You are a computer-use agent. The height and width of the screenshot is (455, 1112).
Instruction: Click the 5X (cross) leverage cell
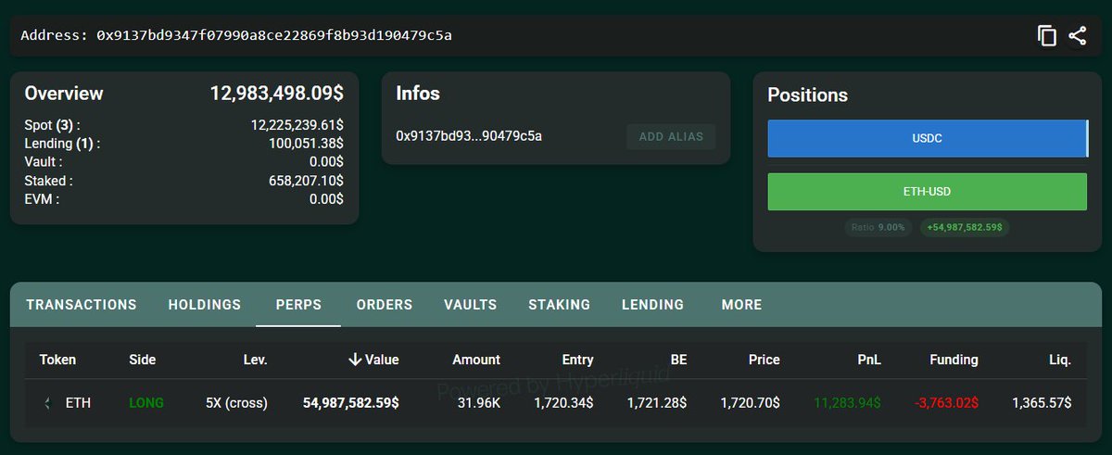pyautogui.click(x=236, y=403)
